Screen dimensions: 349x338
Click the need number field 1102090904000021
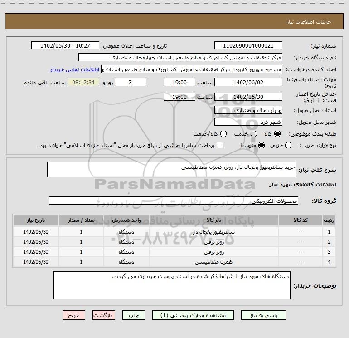click(x=248, y=45)
